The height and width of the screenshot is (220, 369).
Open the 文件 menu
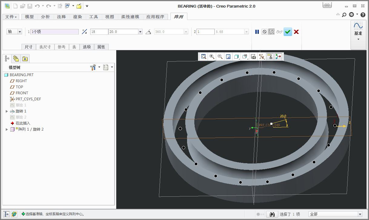tap(11, 17)
